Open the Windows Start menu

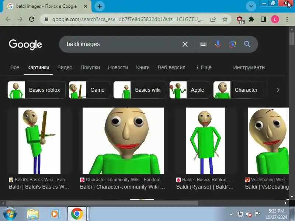click(x=10, y=214)
